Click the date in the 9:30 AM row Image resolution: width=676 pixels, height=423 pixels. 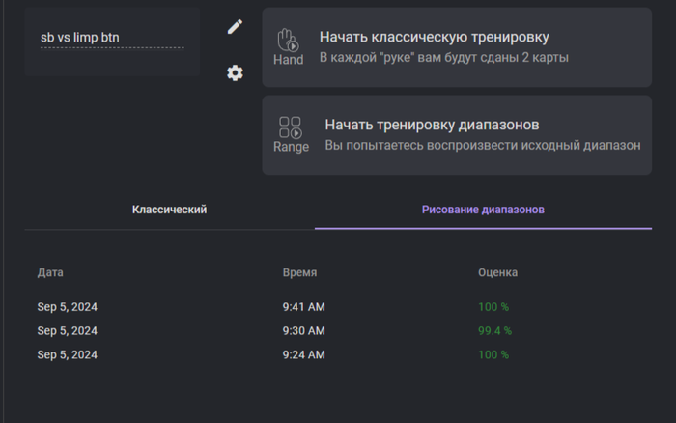click(67, 330)
